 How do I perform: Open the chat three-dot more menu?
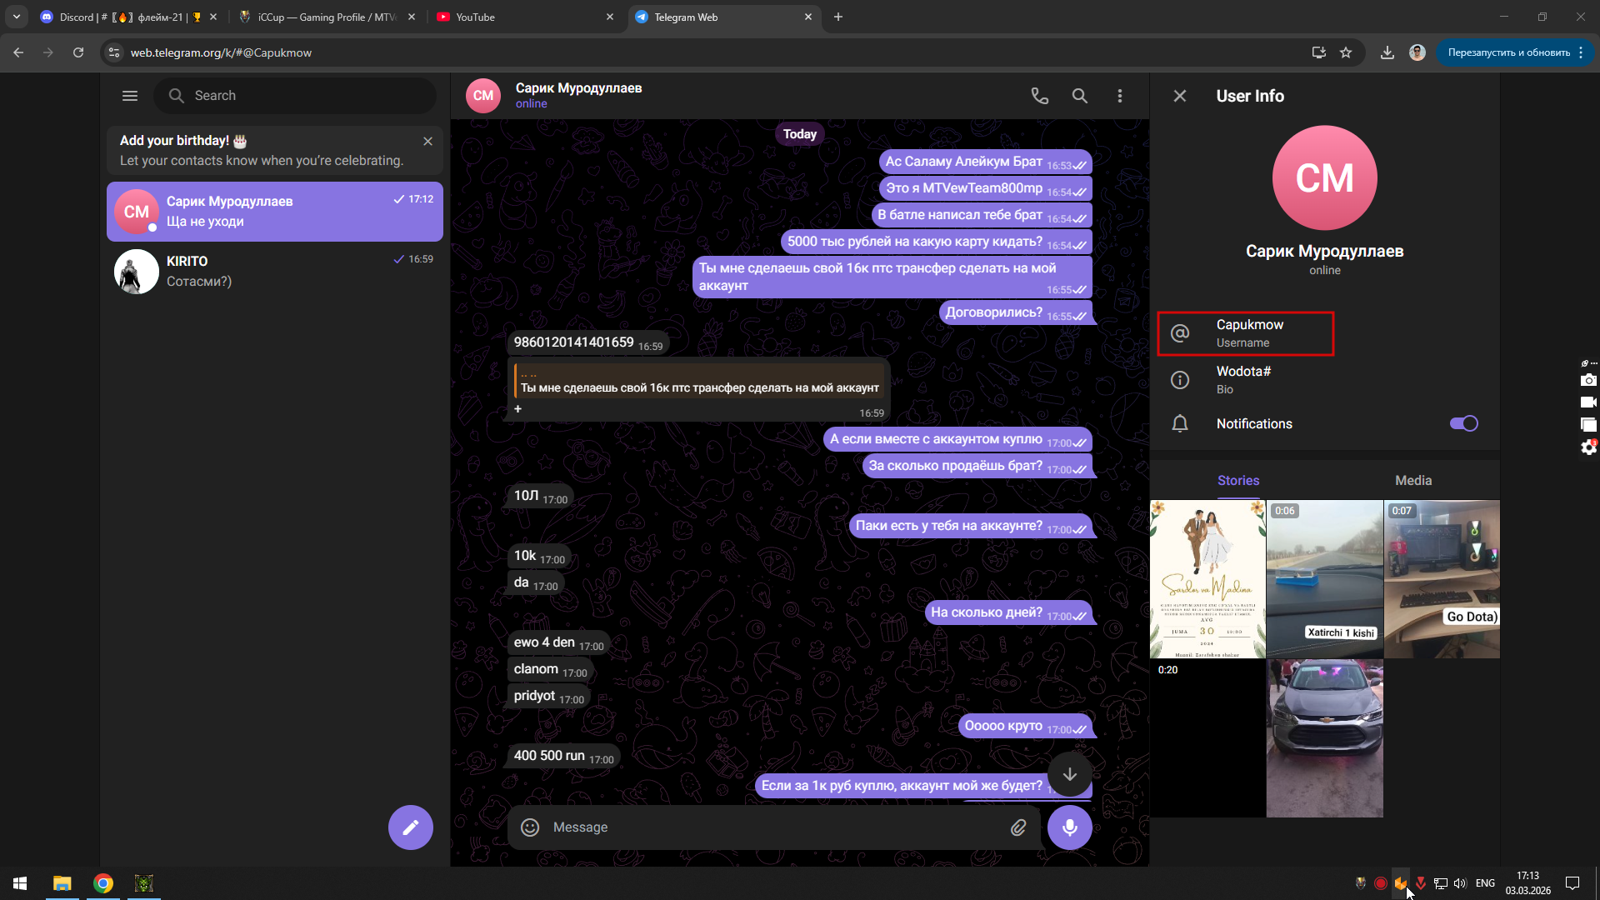(x=1119, y=96)
